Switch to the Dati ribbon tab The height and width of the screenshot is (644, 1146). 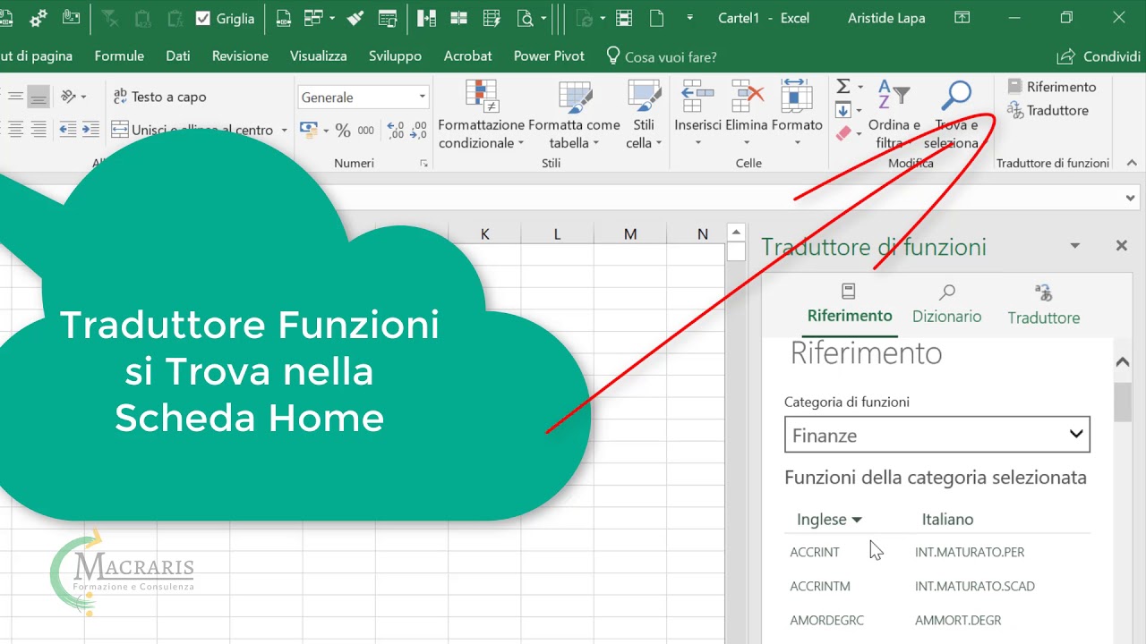(178, 55)
